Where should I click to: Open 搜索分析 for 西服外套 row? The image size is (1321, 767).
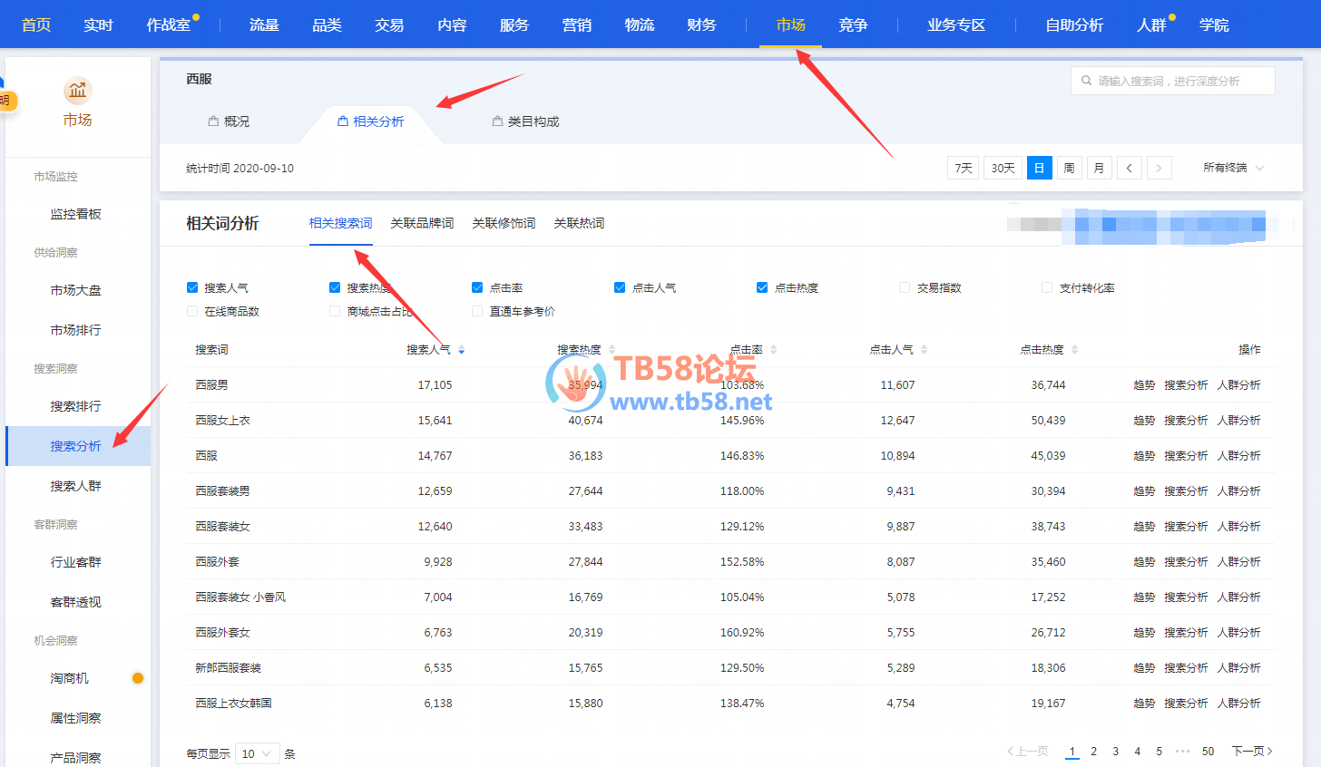pyautogui.click(x=1186, y=562)
